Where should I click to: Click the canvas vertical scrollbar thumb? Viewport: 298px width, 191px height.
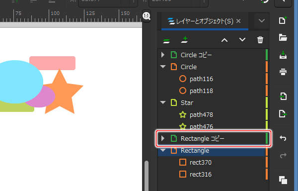(147, 176)
